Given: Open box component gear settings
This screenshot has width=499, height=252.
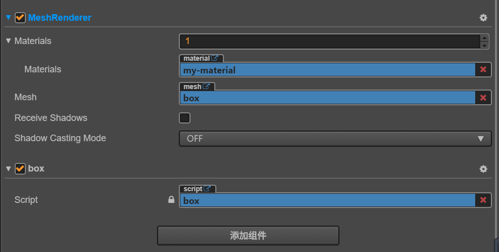Looking at the screenshot, I should click(483, 169).
